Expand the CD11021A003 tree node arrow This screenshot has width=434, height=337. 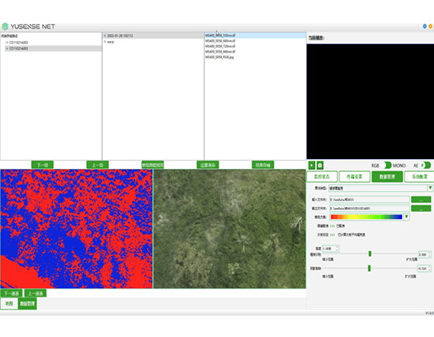click(x=7, y=49)
